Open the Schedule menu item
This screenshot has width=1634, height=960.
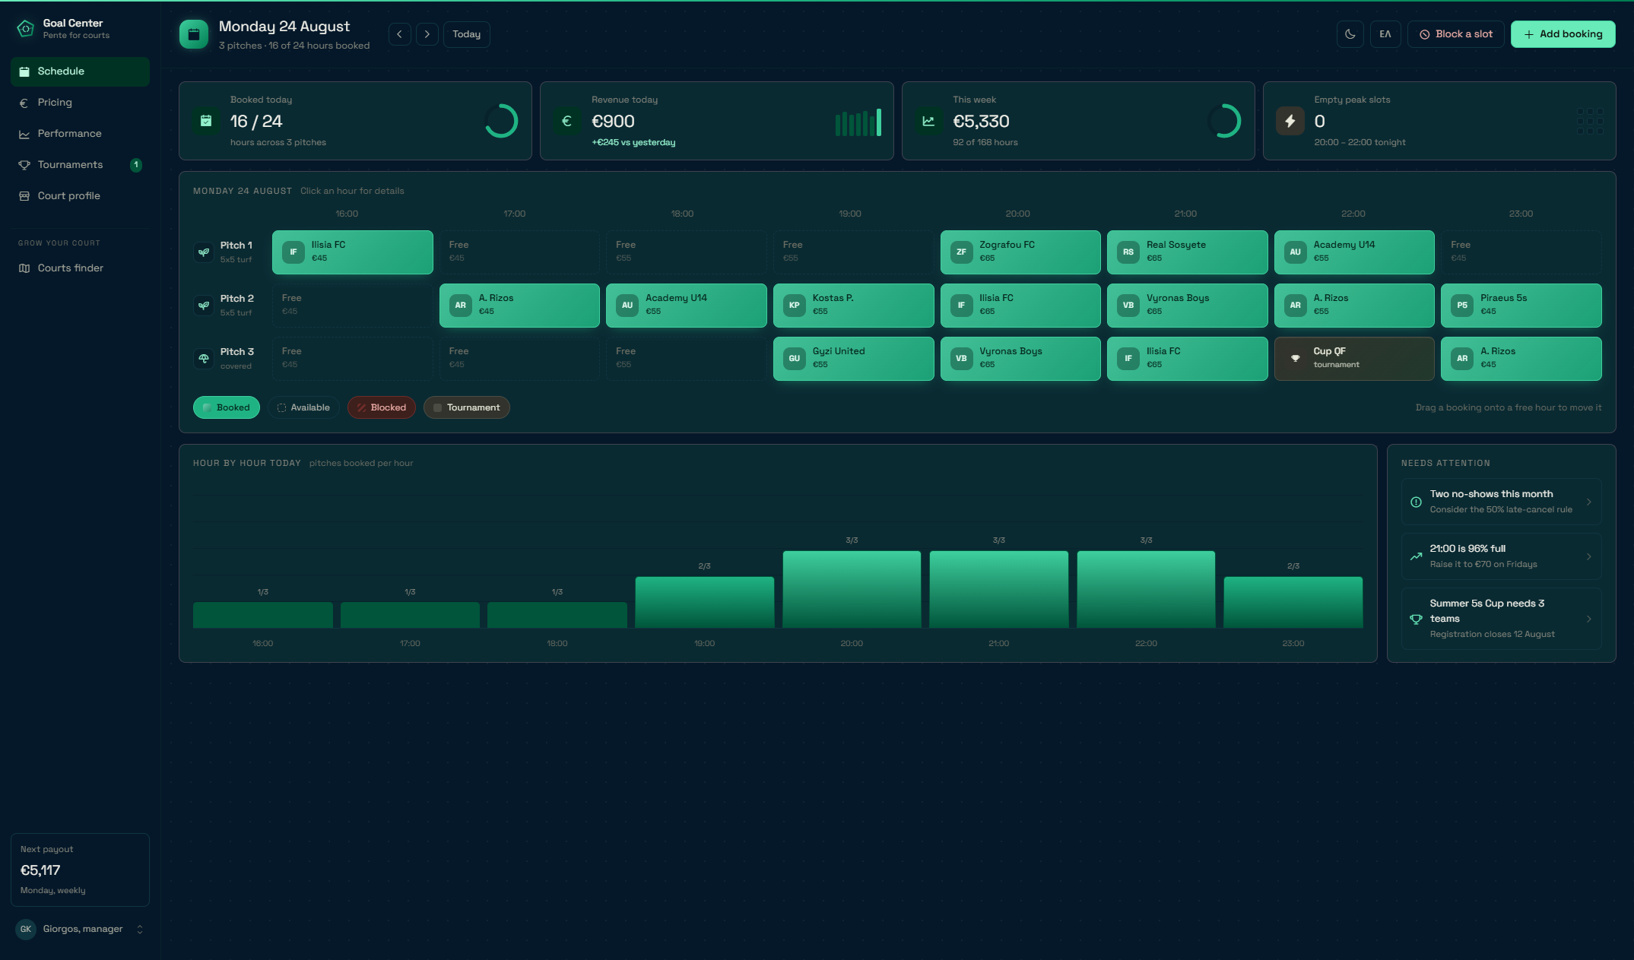pyautogui.click(x=80, y=71)
